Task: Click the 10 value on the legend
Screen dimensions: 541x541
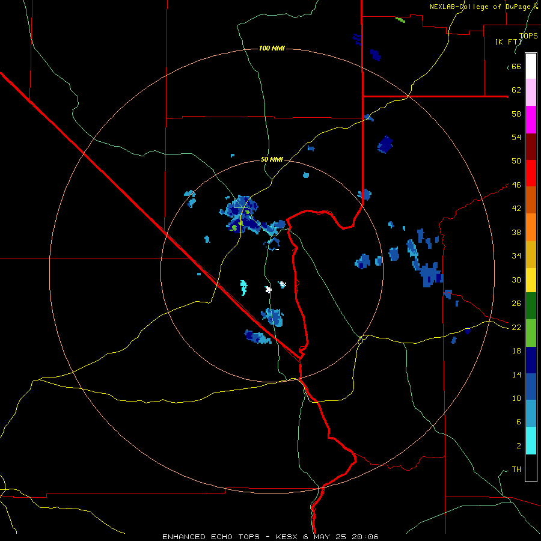Action: [x=516, y=398]
